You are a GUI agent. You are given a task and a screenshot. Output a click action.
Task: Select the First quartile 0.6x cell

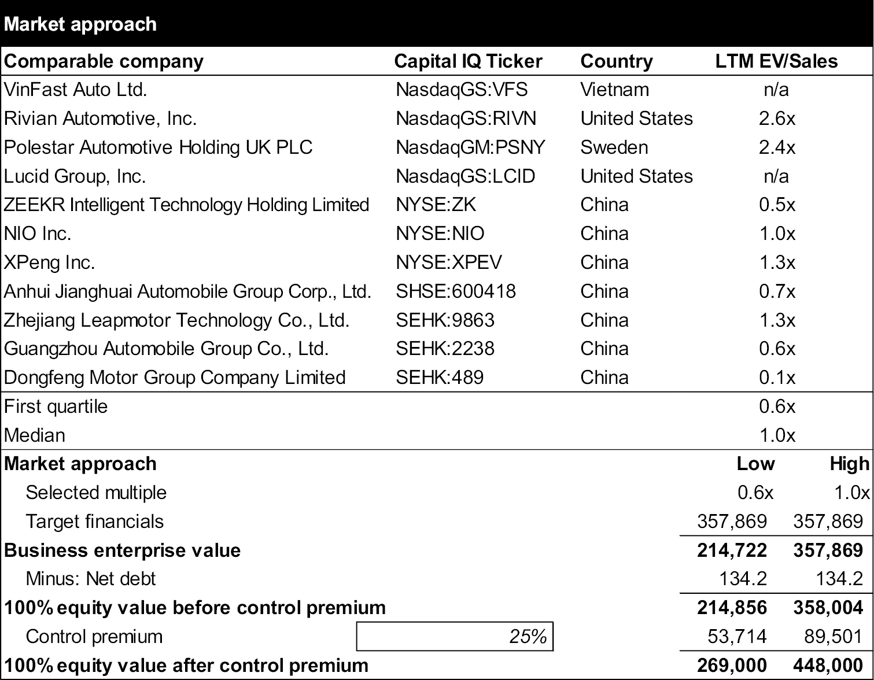click(777, 406)
